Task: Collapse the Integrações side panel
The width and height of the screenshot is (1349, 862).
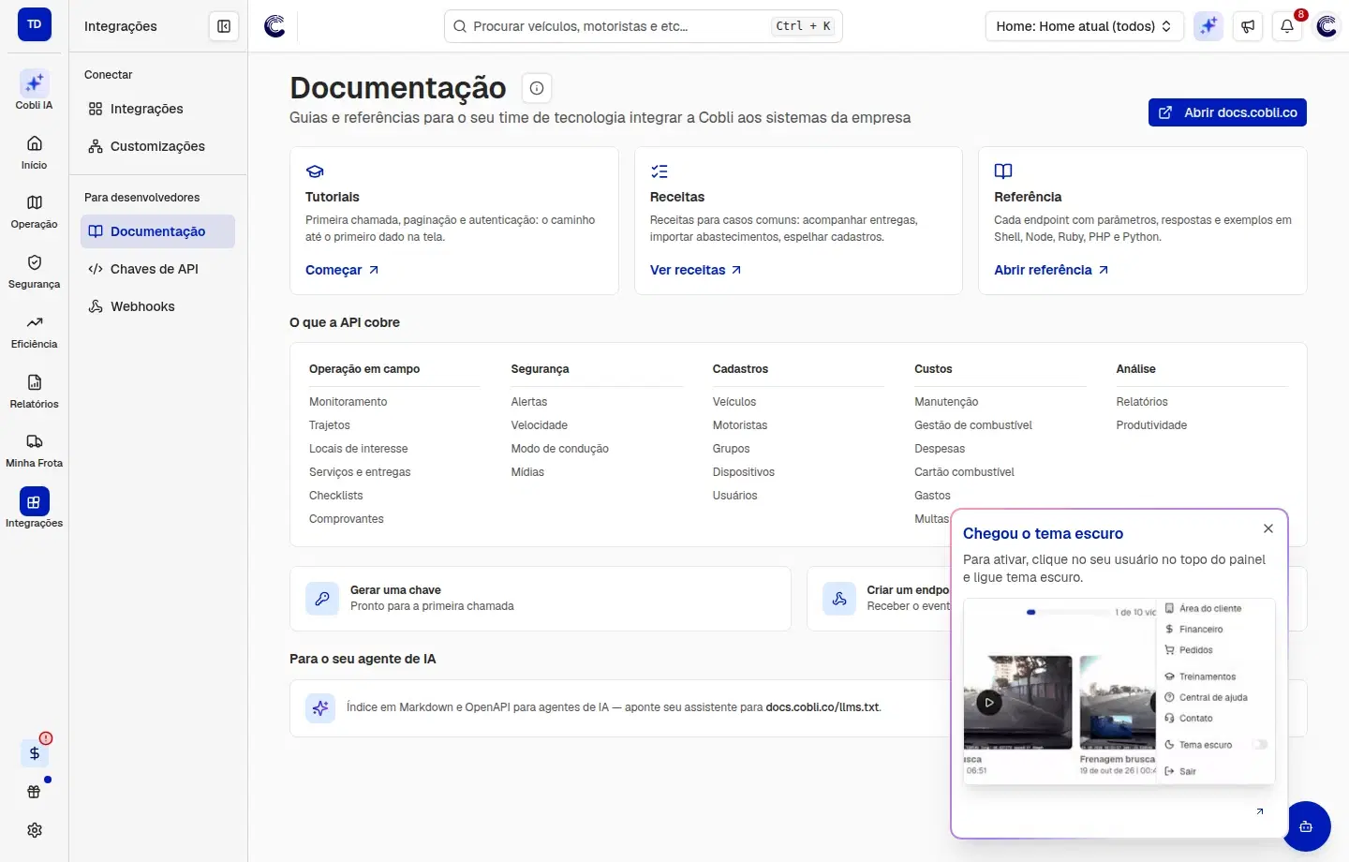Action: pyautogui.click(x=224, y=26)
